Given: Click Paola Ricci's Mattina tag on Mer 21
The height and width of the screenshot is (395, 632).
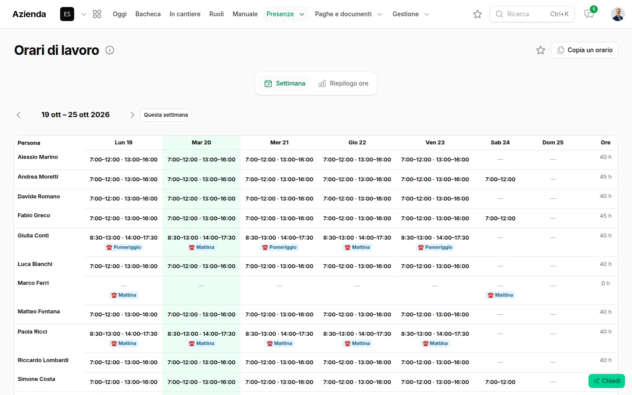Looking at the screenshot, I should (x=280, y=344).
